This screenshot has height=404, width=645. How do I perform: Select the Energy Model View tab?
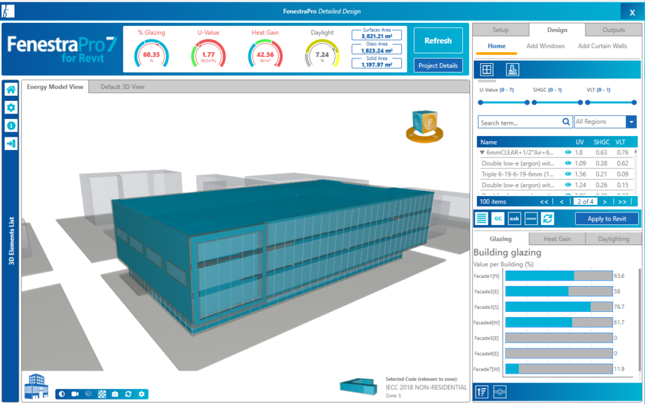[x=55, y=87]
